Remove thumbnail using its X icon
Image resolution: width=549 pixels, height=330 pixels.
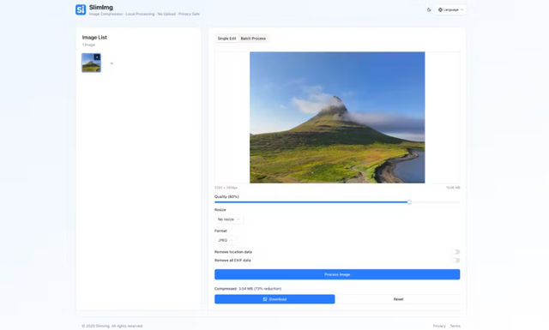(x=97, y=57)
